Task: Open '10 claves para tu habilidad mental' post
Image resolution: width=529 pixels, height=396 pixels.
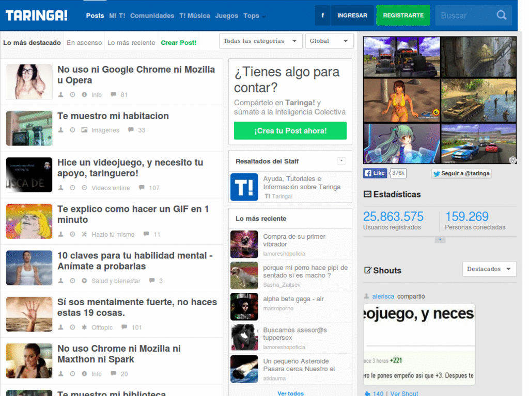Action: click(135, 261)
